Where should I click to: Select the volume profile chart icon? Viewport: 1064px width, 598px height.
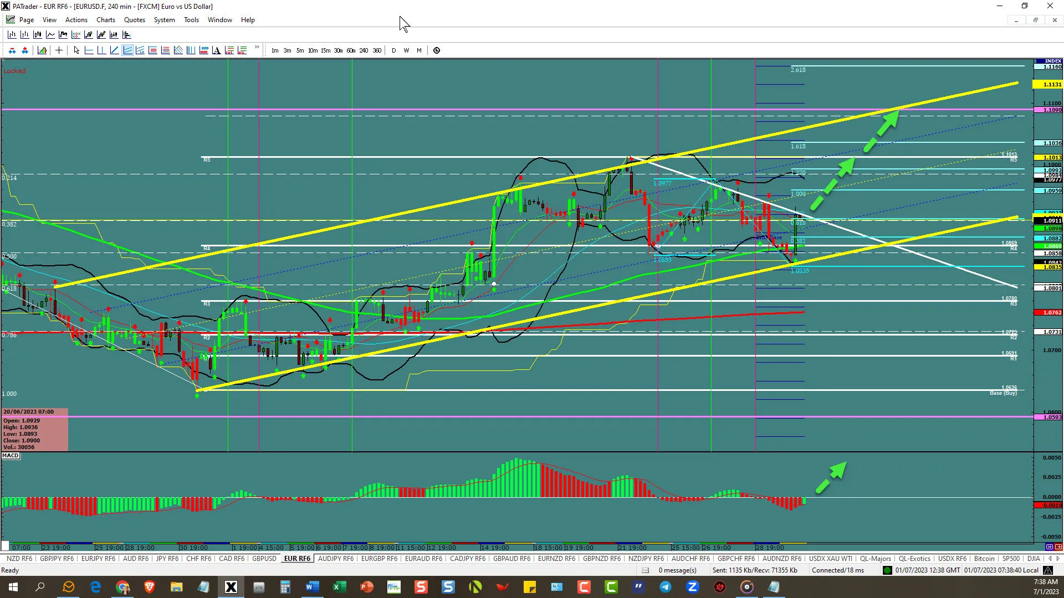(126, 34)
